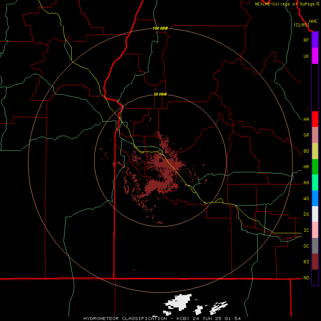Click the KCBX radar site identifier
Viewport: 321px width, 321px height.
coord(183,319)
